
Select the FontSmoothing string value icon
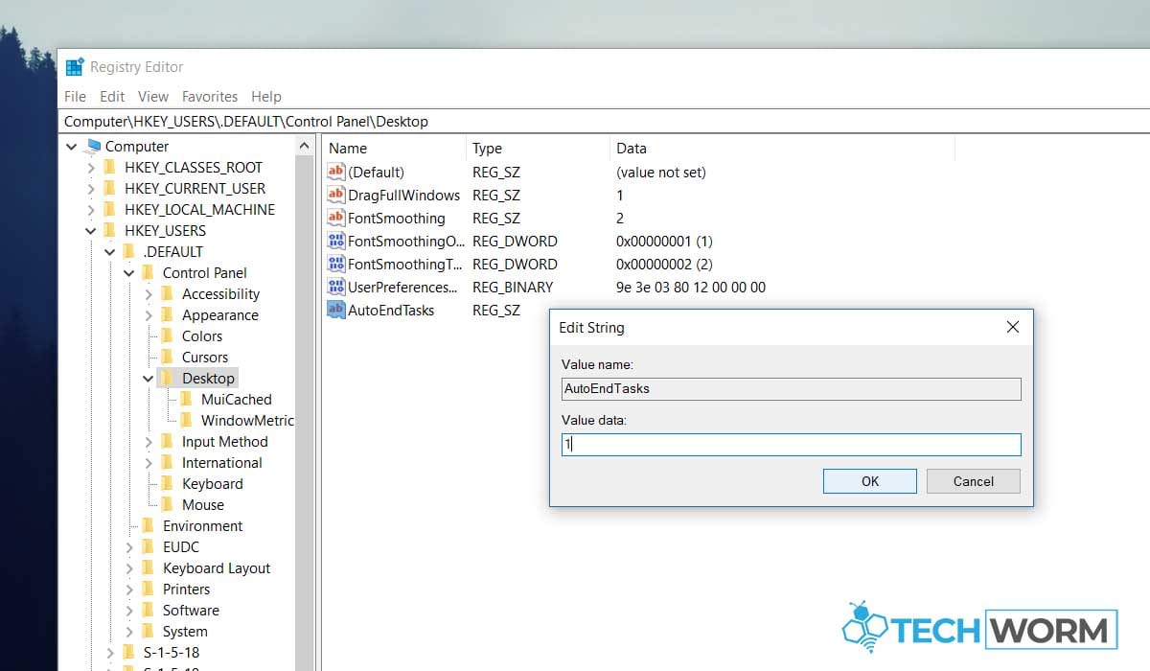pos(335,219)
